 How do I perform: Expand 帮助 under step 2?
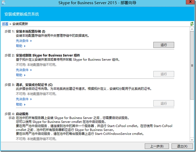[x=21, y=75]
